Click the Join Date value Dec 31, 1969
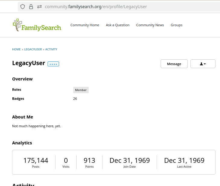The image size is (220, 186). tap(130, 160)
